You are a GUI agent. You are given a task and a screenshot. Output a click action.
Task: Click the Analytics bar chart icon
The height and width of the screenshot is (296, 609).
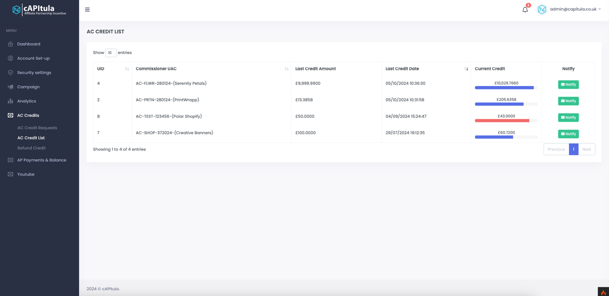[11, 101]
